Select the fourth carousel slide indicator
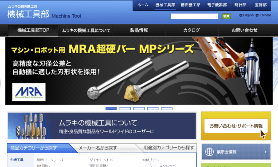This screenshot has height=167, width=278. 153,109
